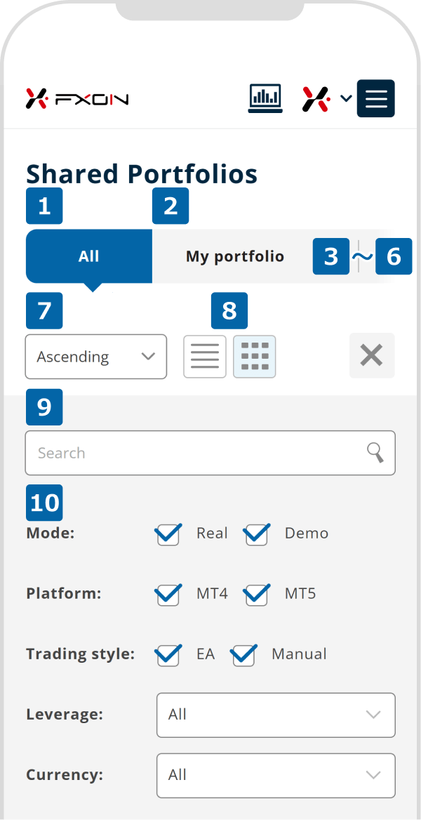Expand the Currency dropdown
Viewport: 421px width, 820px height.
point(276,775)
